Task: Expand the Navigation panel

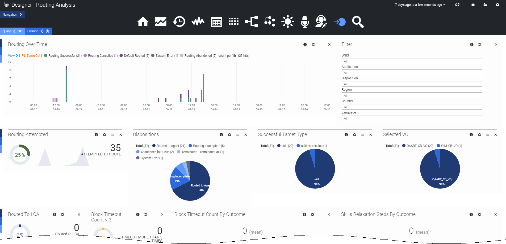Action: pos(12,15)
